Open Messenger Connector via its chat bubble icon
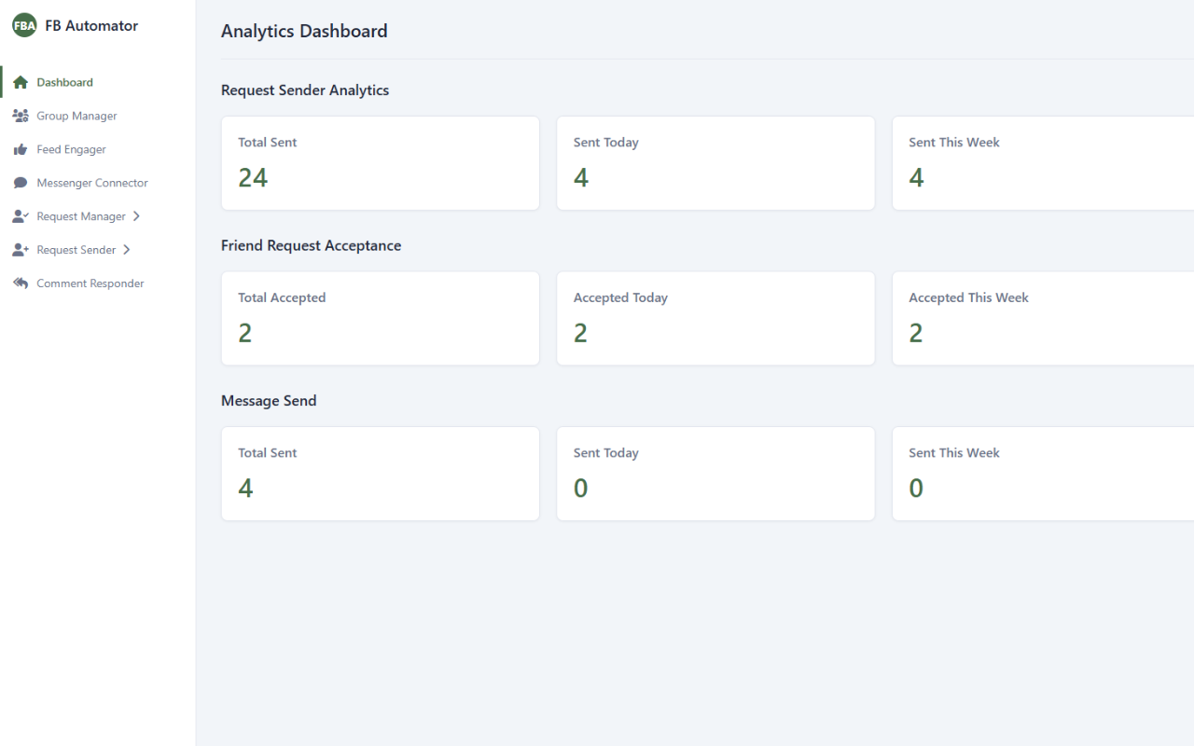The image size is (1194, 746). pyautogui.click(x=20, y=182)
